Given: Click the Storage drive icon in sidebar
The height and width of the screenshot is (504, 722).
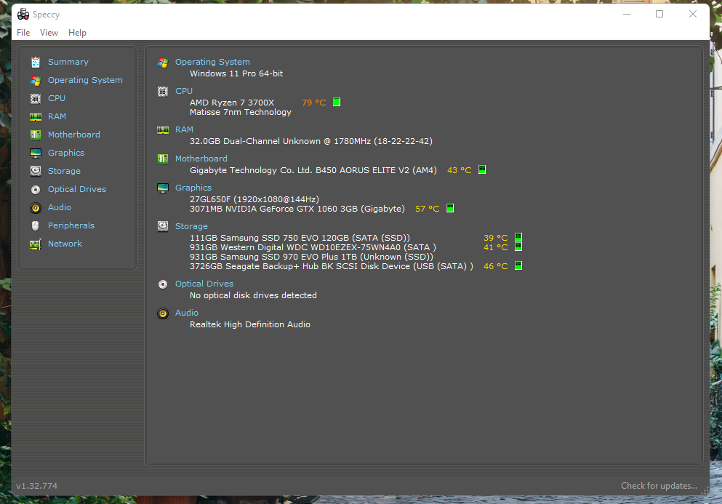Looking at the screenshot, I should pyautogui.click(x=36, y=171).
